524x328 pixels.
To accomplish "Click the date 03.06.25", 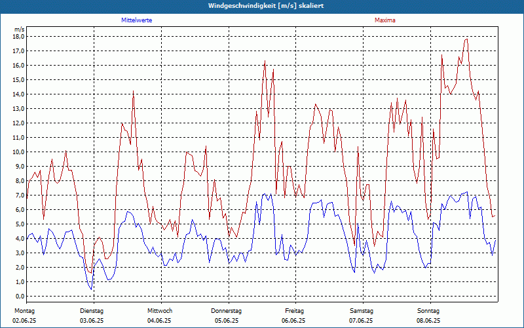I will point(92,321).
